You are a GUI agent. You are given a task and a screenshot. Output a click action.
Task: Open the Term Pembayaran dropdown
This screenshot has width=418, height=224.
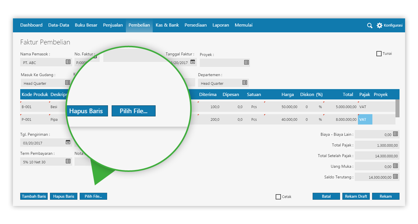point(68,161)
